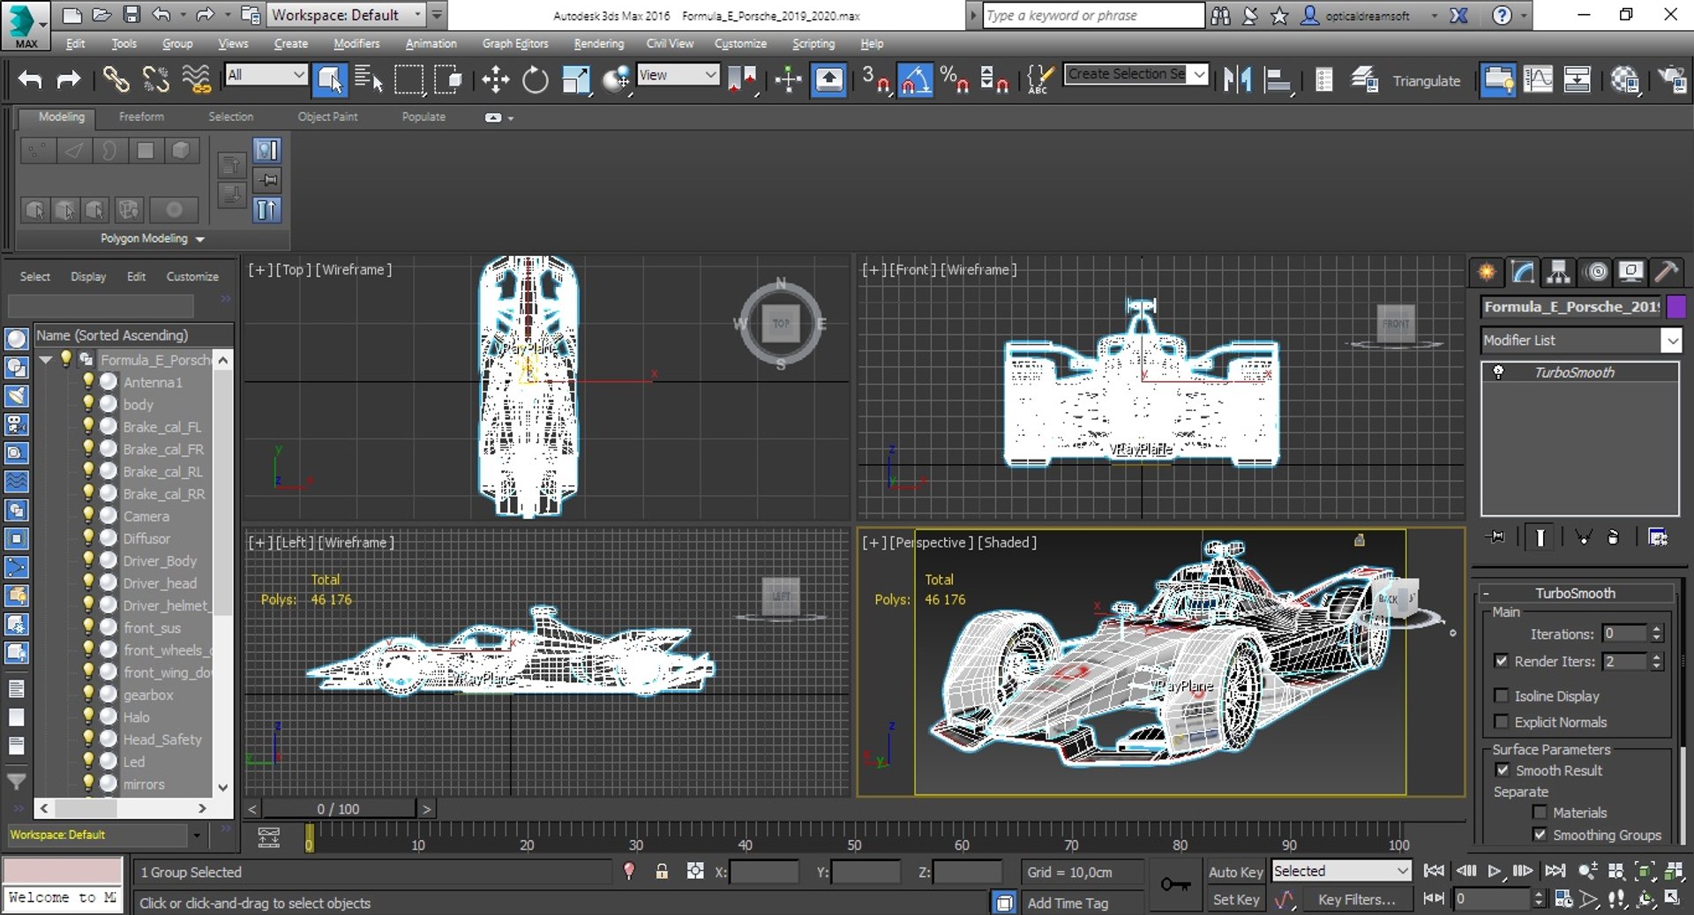Open the Motion command panel tab

1596,272
